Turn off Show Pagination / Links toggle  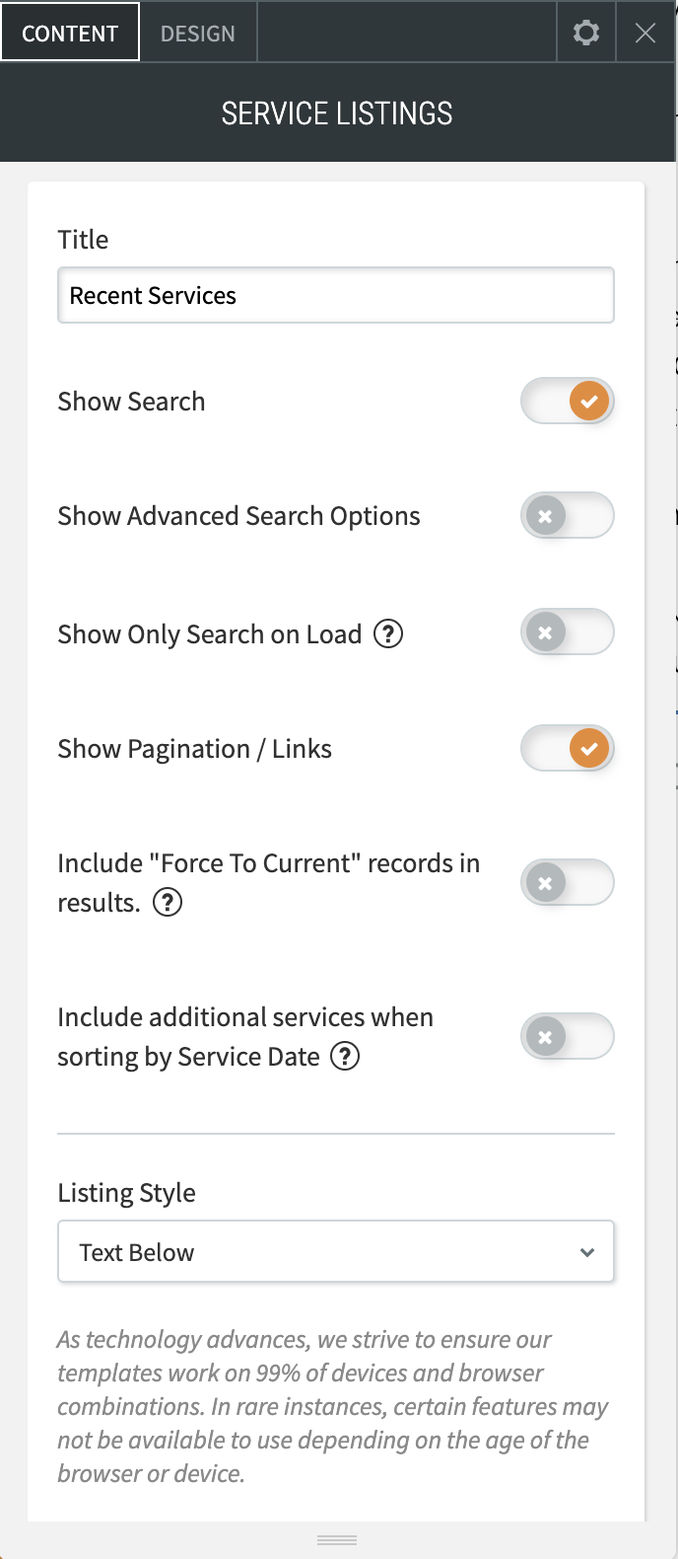[568, 748]
